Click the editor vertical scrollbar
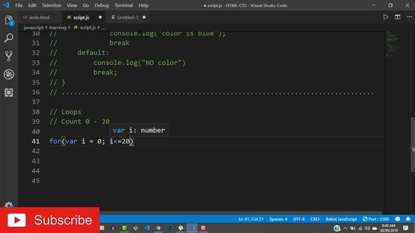Viewport: 415px width, 233px height. 412,144
